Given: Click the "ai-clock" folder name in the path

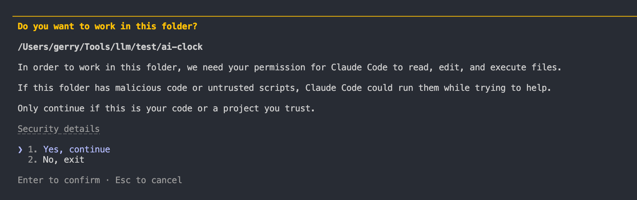Looking at the screenshot, I should point(182,47).
